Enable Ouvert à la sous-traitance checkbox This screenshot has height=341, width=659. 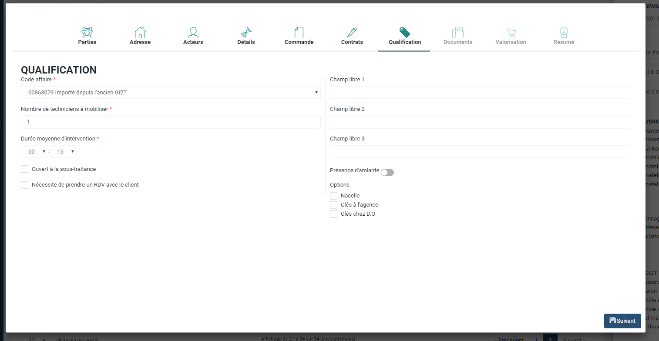tap(25, 169)
